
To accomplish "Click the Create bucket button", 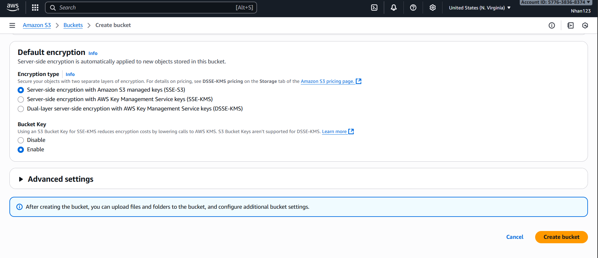I will 561,237.
